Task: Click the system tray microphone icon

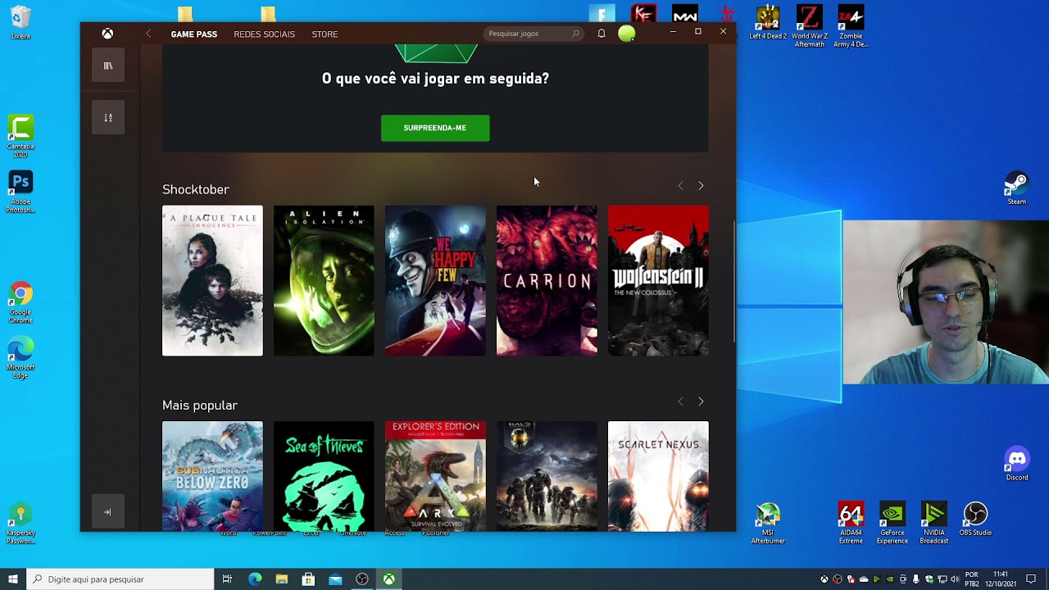Action: [916, 579]
